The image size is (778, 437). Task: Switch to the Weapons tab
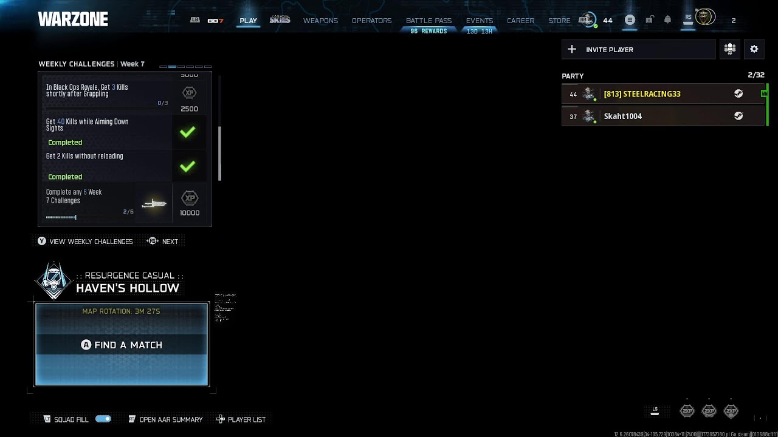[x=320, y=21]
